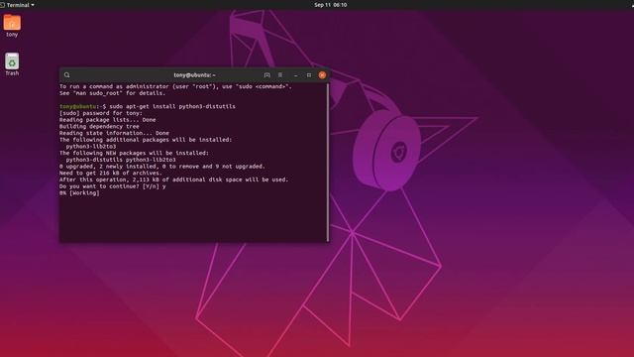Click the 'python3-lib2to3' package line

[91, 146]
